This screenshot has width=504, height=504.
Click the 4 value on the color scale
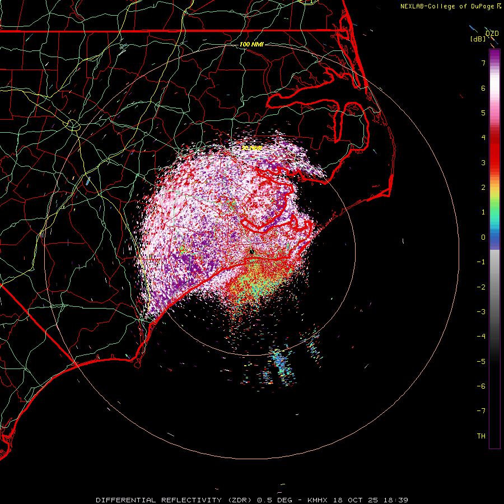click(483, 138)
